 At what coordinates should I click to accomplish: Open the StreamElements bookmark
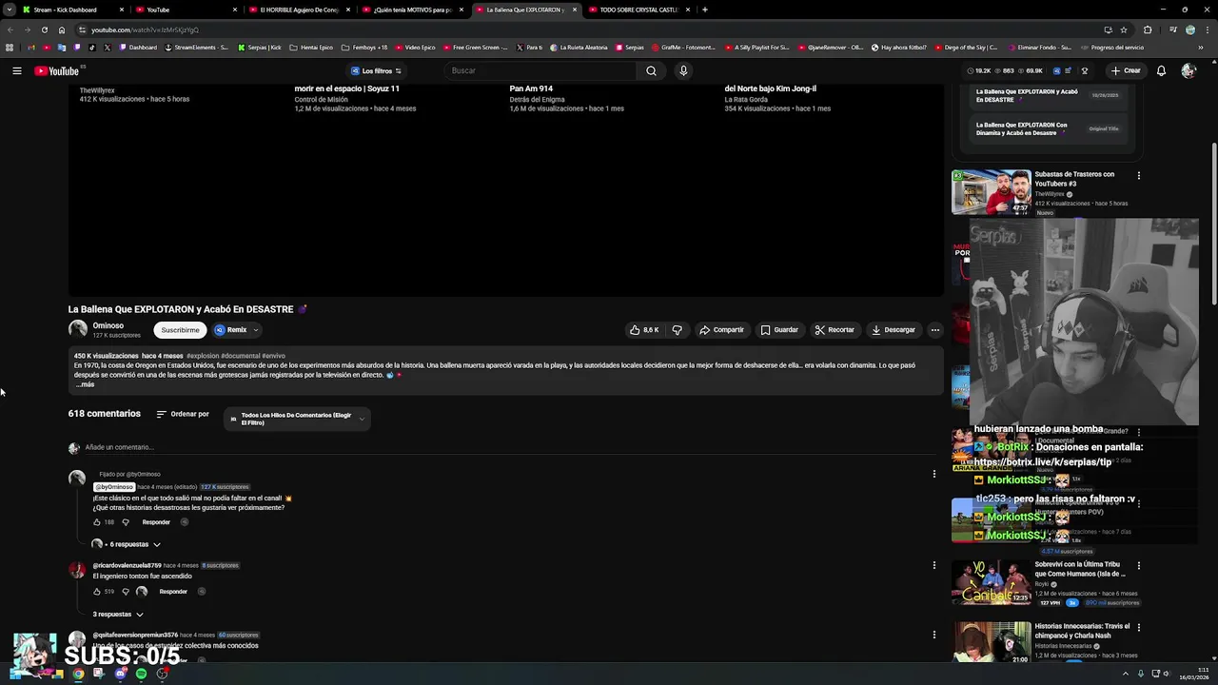(x=195, y=48)
